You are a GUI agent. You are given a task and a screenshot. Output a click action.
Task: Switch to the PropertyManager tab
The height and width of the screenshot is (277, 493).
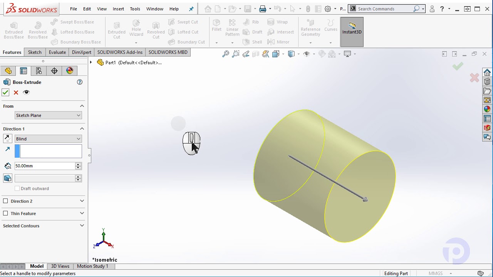pyautogui.click(x=23, y=71)
